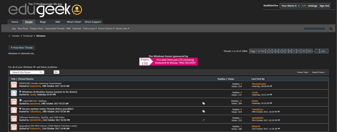
Task: Share forum via Google+ button
Action: point(56,72)
